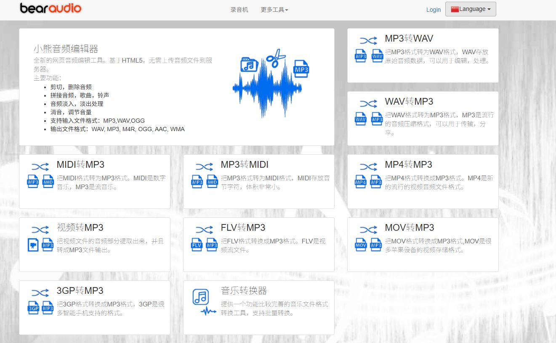Click the MP4 file icon in MP4转MP3 card
Screen dimensions: 556x343
click(x=361, y=182)
